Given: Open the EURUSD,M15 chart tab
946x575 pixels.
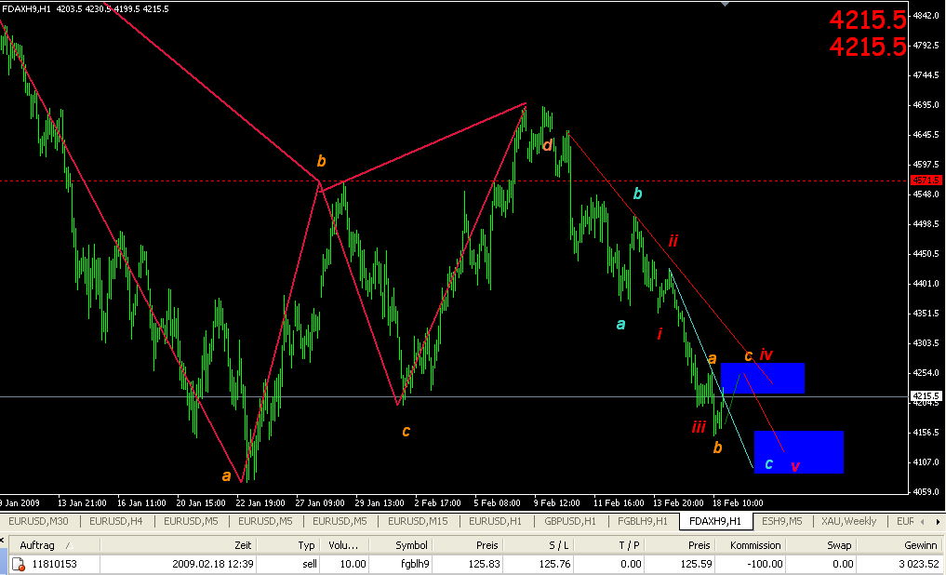Looking at the screenshot, I should 418,521.
